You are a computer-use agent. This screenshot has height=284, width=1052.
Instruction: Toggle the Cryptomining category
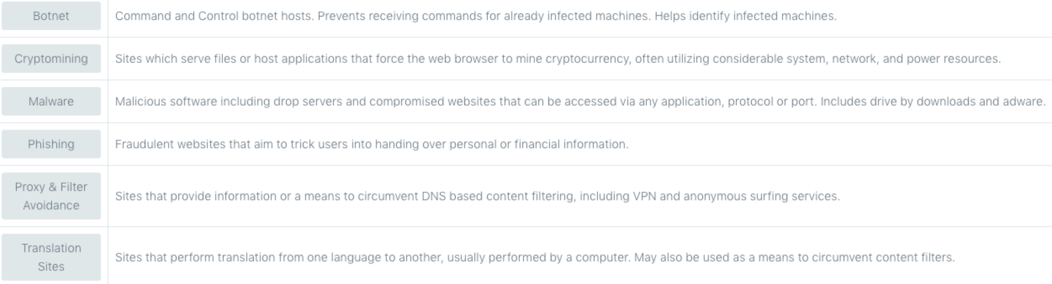click(51, 59)
